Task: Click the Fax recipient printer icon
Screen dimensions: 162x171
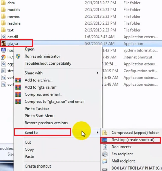Action: pyautogui.click(x=105, y=154)
